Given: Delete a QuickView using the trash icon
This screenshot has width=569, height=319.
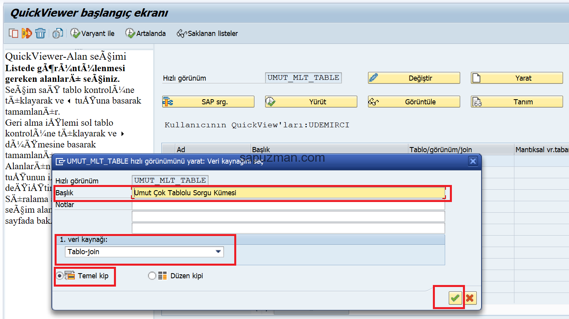Looking at the screenshot, I should 40,33.
